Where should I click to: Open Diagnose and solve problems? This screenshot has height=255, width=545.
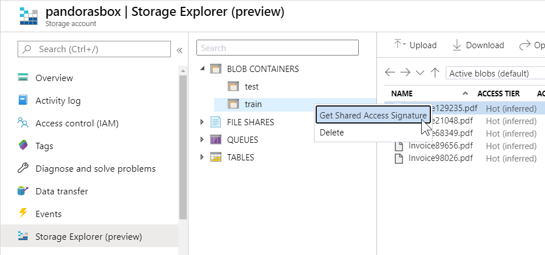[x=95, y=169]
